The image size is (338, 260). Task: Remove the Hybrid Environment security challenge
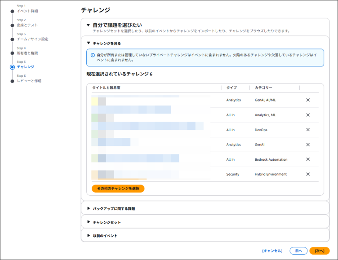308,174
